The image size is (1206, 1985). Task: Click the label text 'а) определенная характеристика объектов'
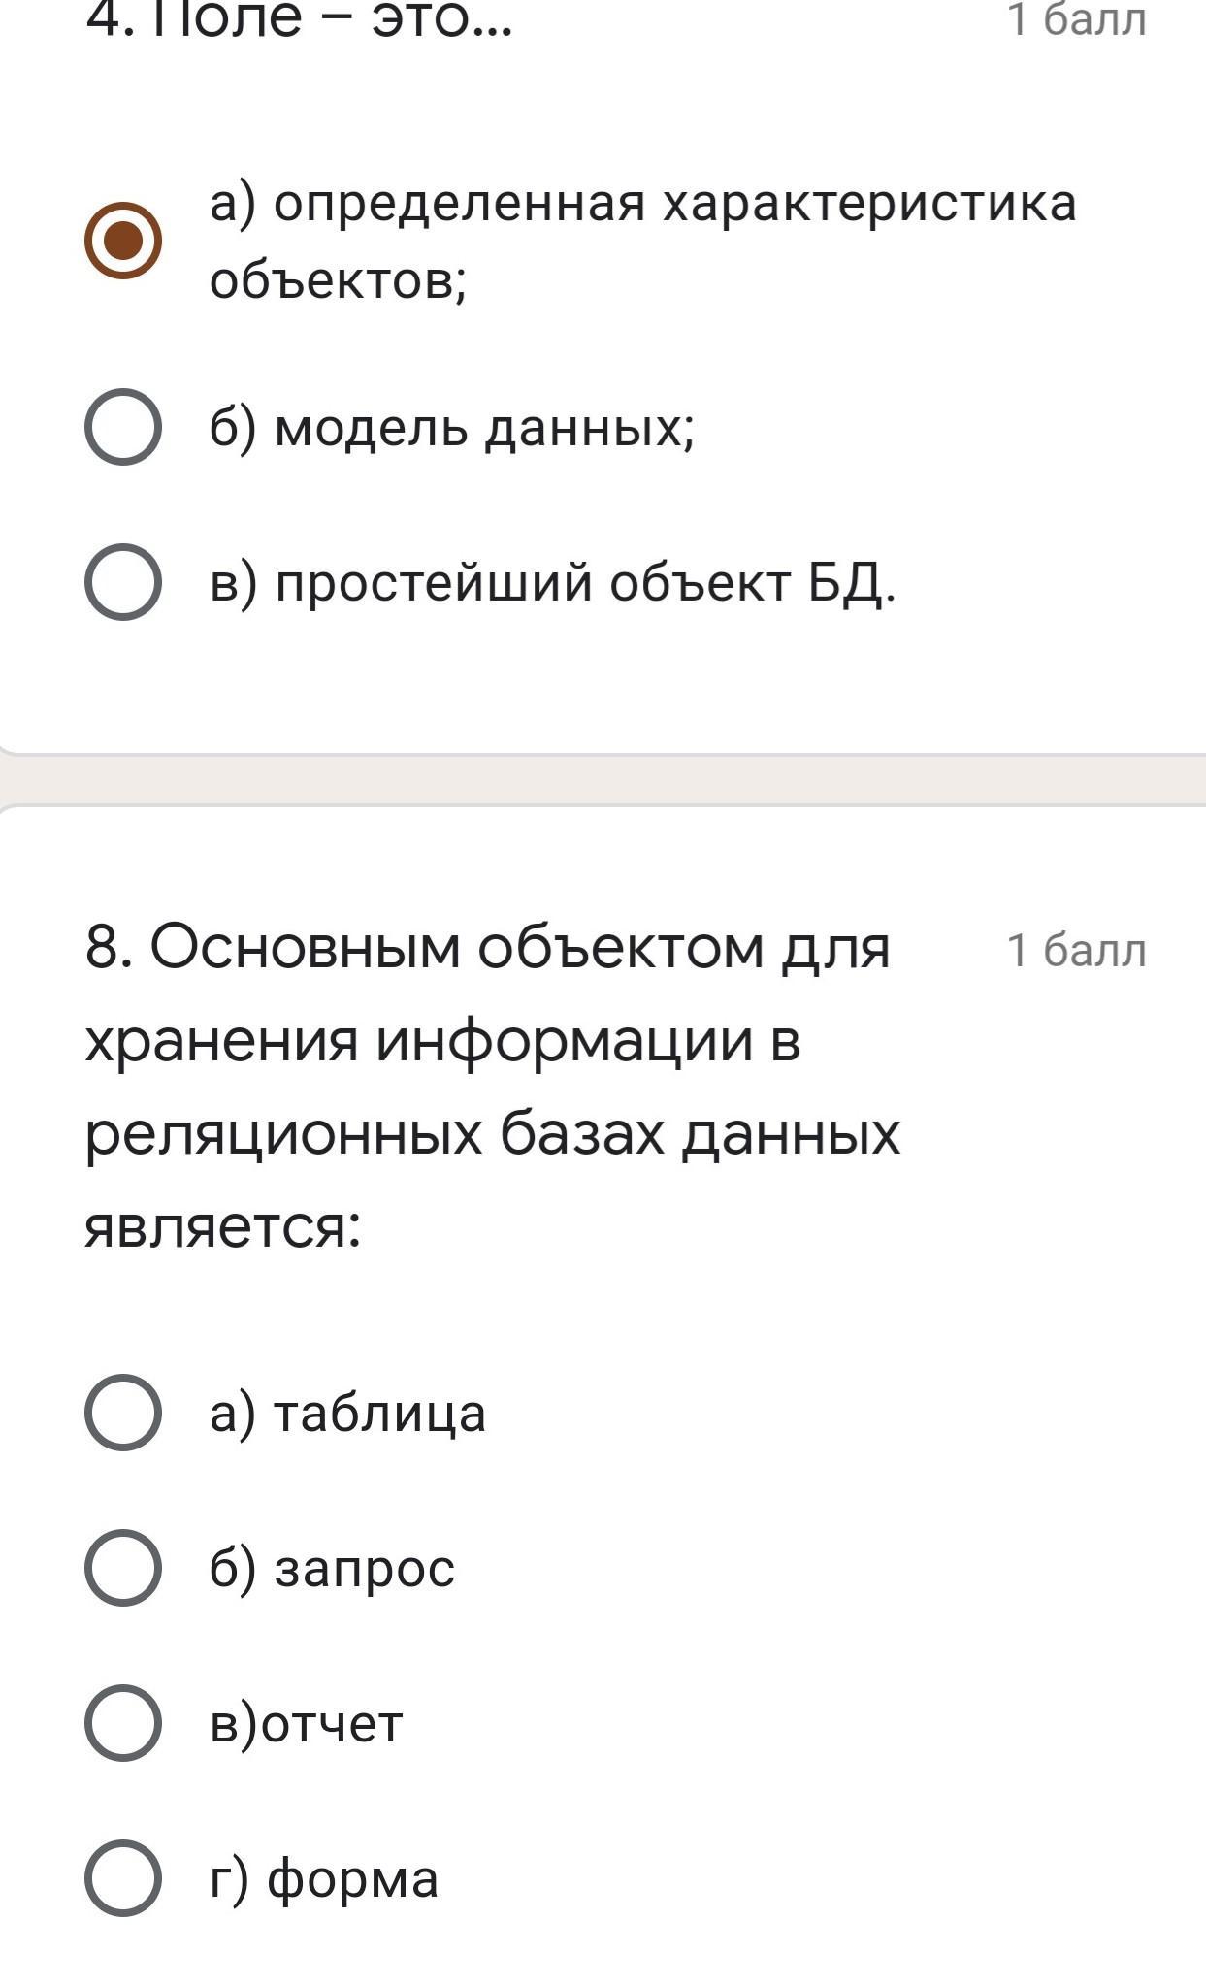coord(642,243)
